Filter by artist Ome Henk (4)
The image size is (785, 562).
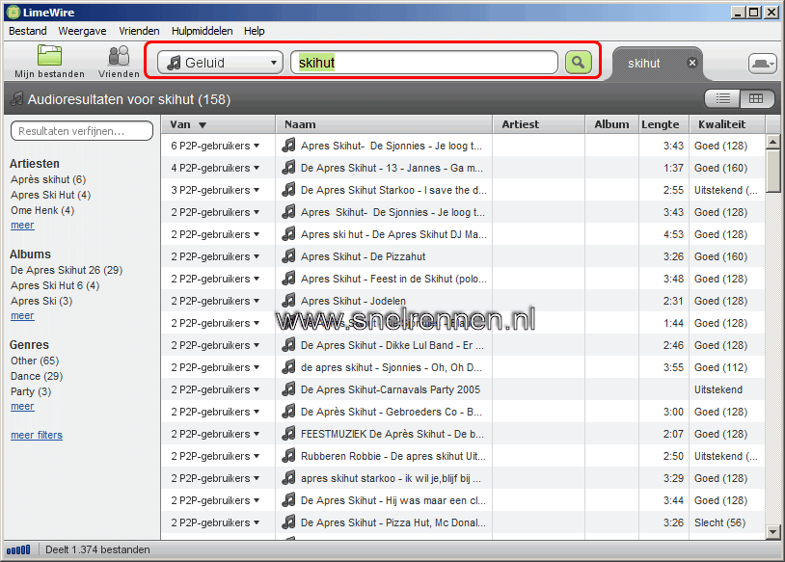(x=42, y=210)
